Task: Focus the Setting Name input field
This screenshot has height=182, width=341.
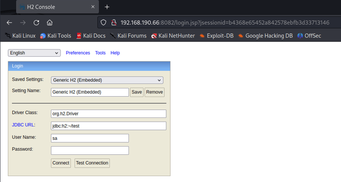Action: 90,92
